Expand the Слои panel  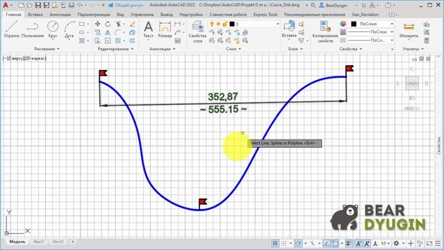[x=234, y=49]
